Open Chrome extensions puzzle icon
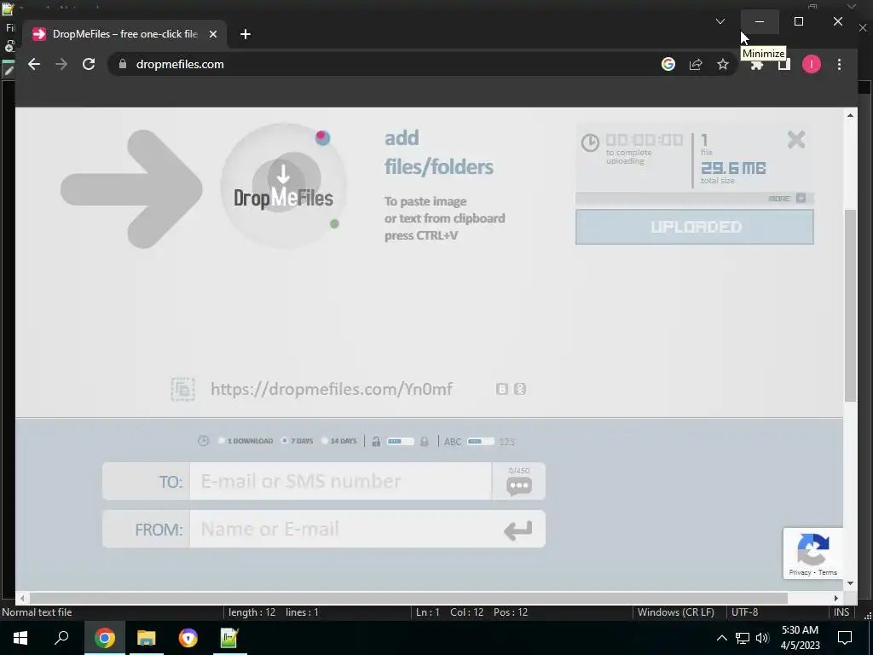This screenshot has width=873, height=655. (757, 64)
